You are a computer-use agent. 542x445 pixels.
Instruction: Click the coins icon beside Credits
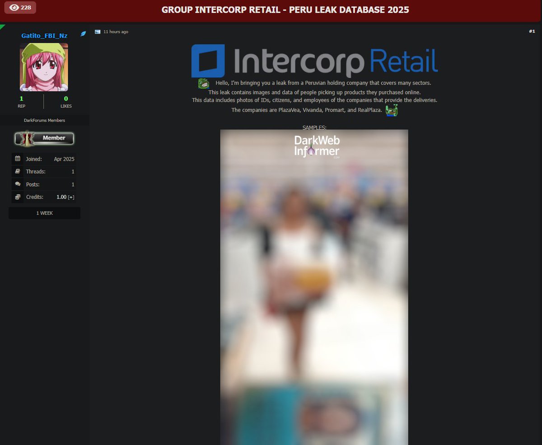pos(18,197)
